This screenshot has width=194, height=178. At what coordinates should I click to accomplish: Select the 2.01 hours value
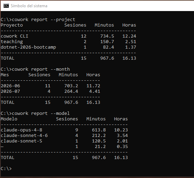(x=122, y=141)
